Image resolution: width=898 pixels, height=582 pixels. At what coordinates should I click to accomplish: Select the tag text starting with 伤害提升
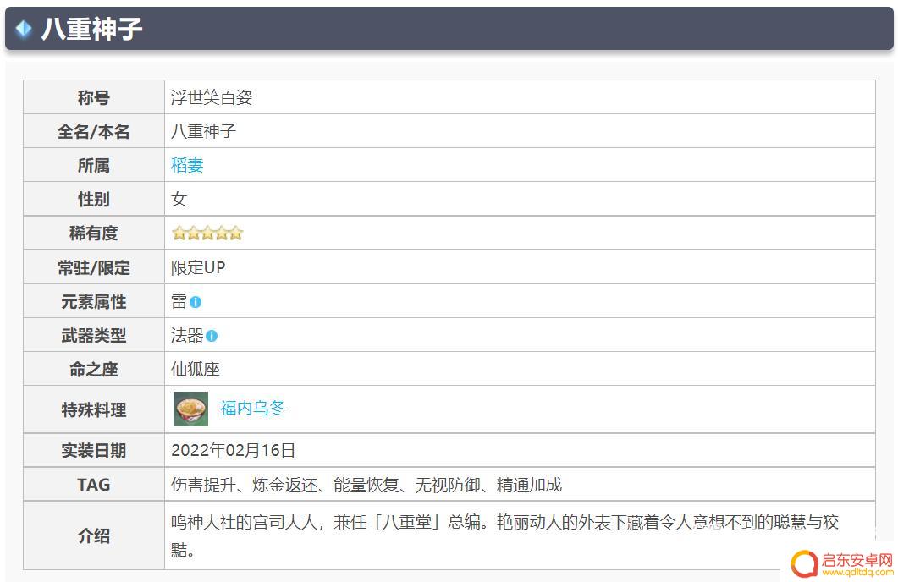(366, 485)
